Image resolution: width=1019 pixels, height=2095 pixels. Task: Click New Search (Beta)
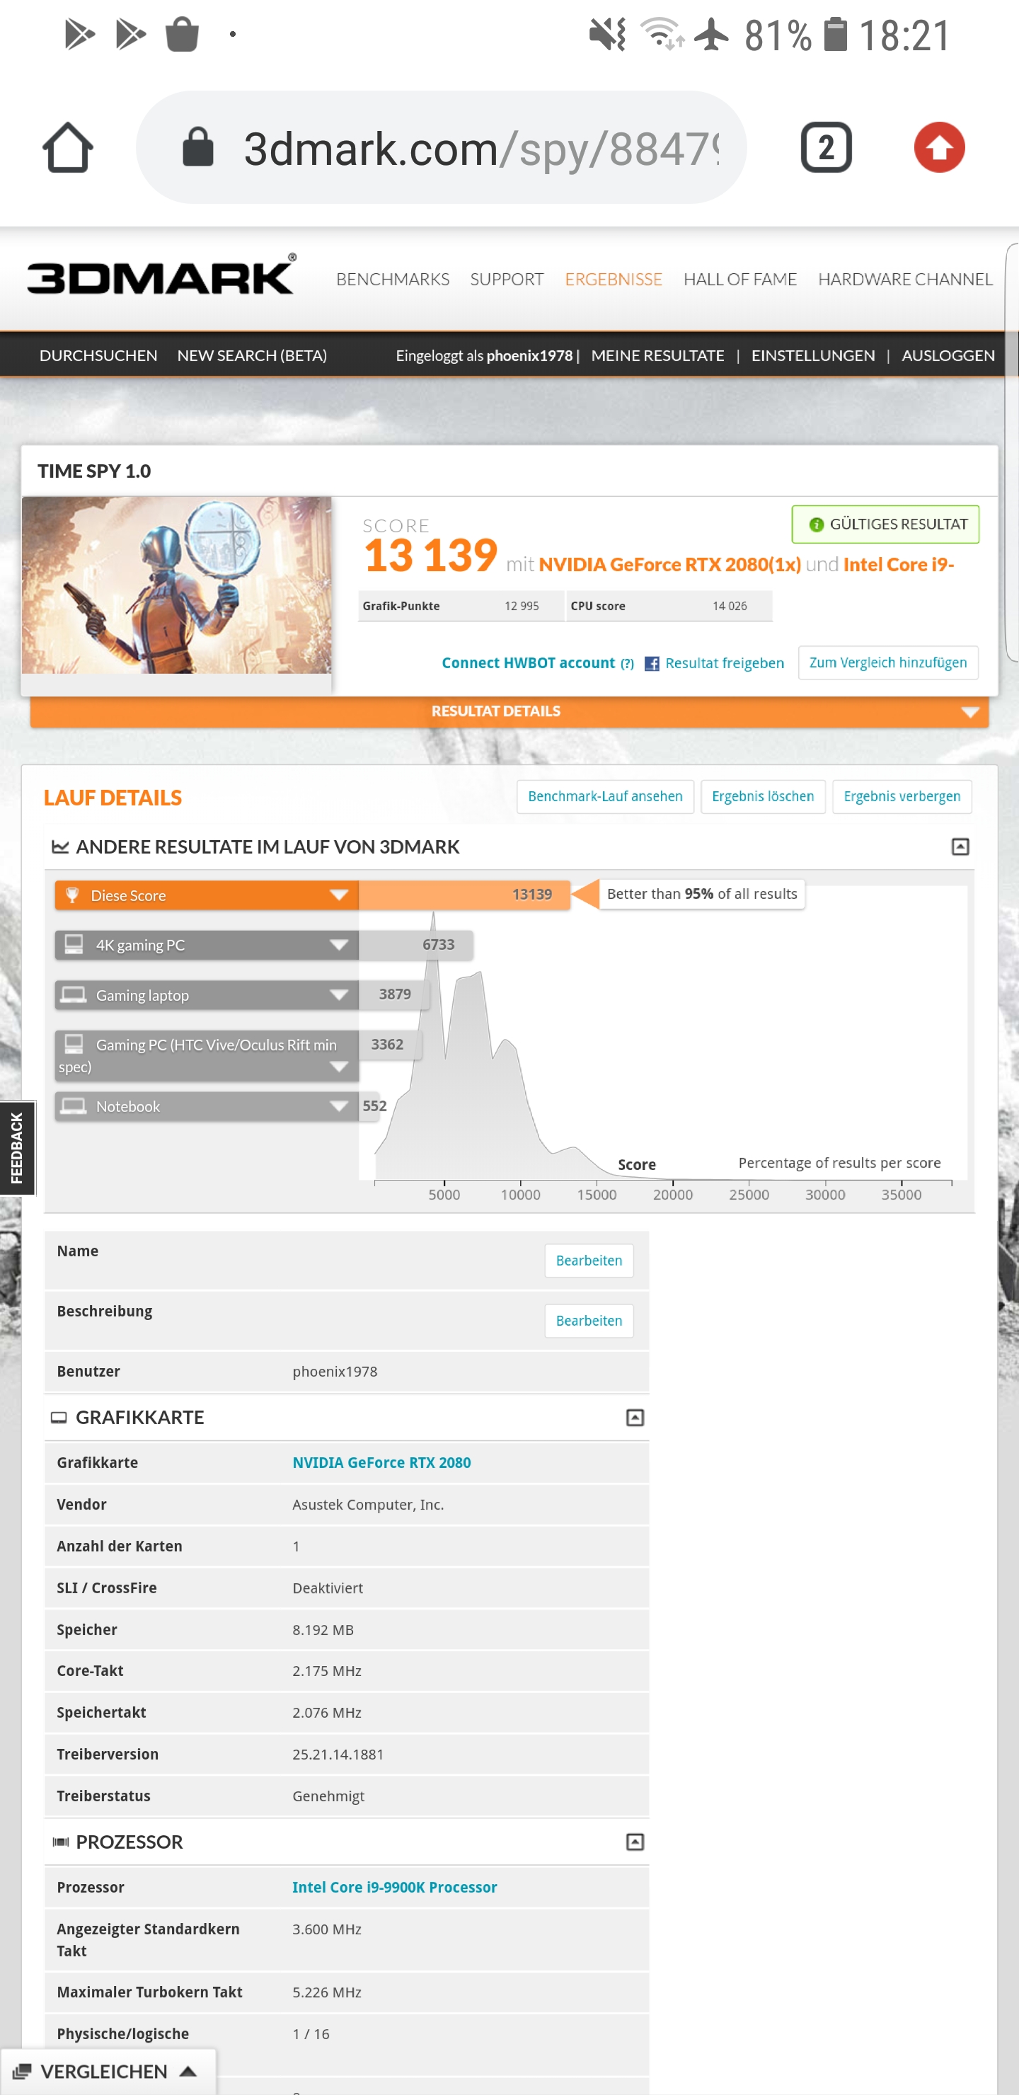point(252,355)
